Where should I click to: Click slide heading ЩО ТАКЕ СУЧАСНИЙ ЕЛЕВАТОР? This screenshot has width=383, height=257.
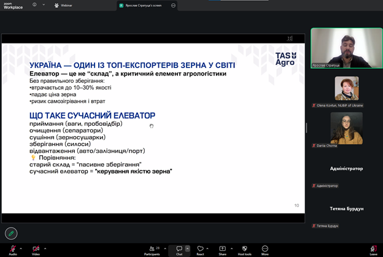click(92, 115)
